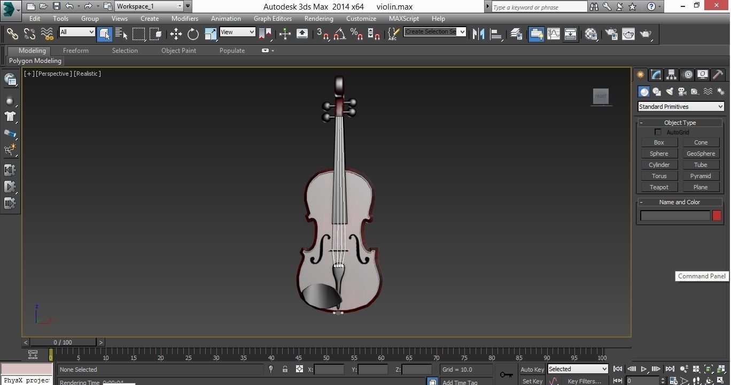Click the GeoSphere primitive button
This screenshot has width=731, height=385.
(701, 154)
